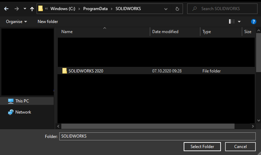
Task: Click the vertical scrollbar up arrow
Action: tap(259, 30)
